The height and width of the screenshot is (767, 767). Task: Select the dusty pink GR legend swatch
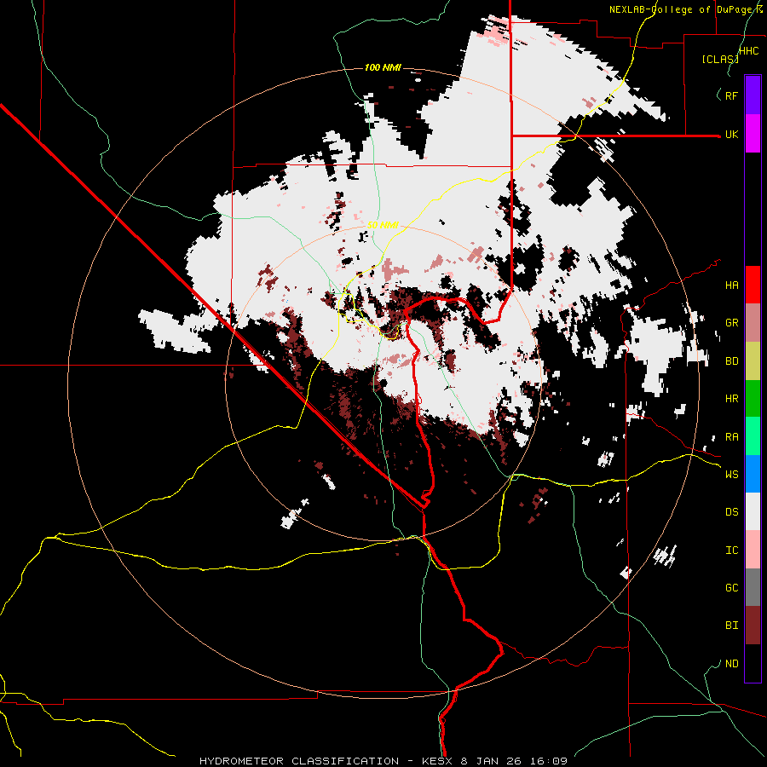coord(753,323)
